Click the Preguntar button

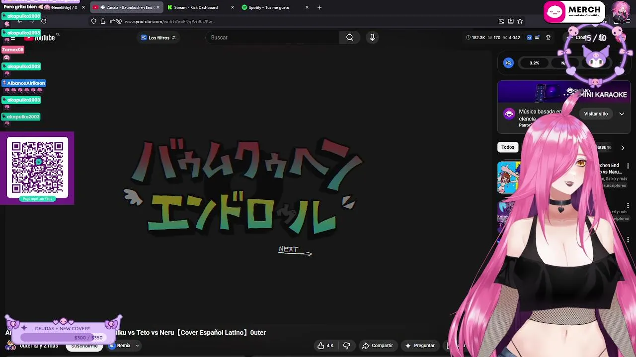(420, 346)
